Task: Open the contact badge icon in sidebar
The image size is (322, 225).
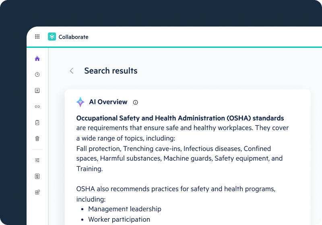Action: click(37, 176)
